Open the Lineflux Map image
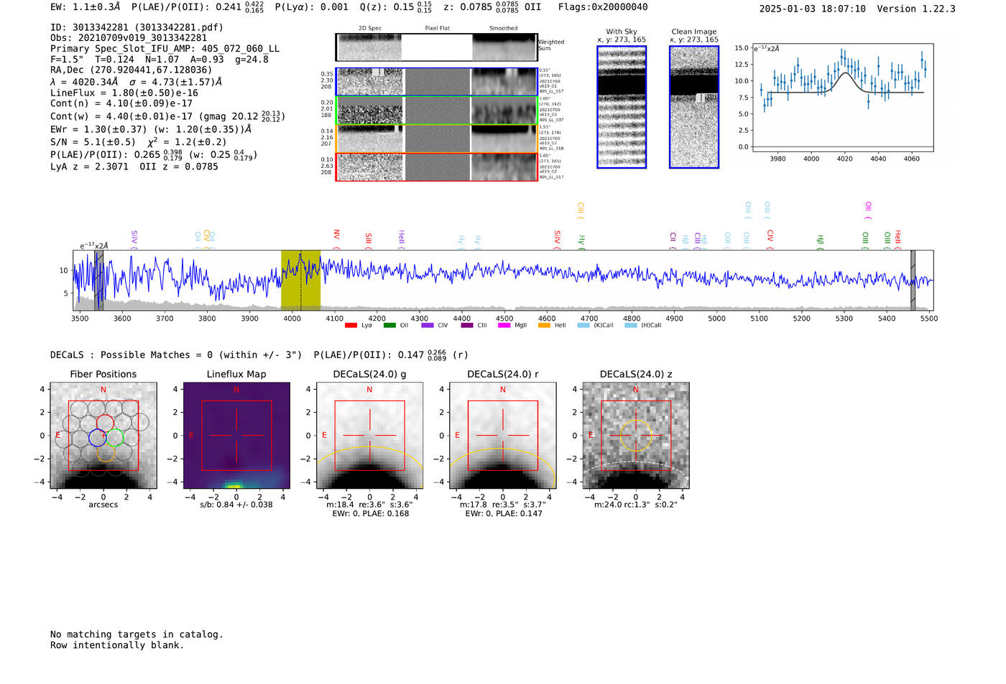This screenshot has height=684, width=1006. [236, 436]
